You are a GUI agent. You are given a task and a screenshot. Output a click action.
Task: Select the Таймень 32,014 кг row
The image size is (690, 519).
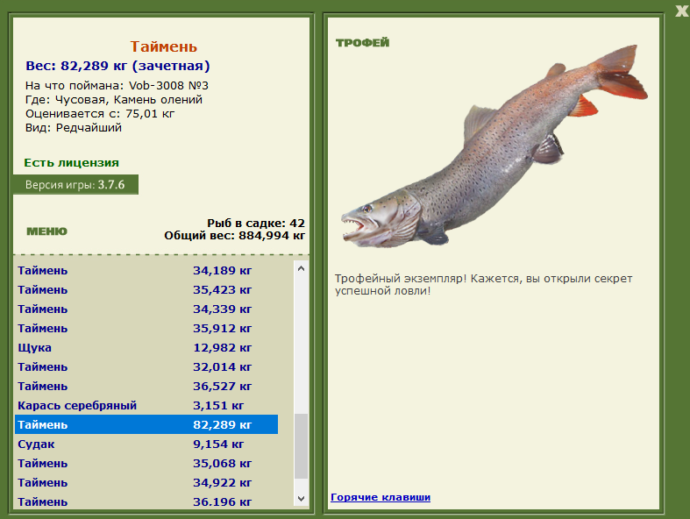146,366
